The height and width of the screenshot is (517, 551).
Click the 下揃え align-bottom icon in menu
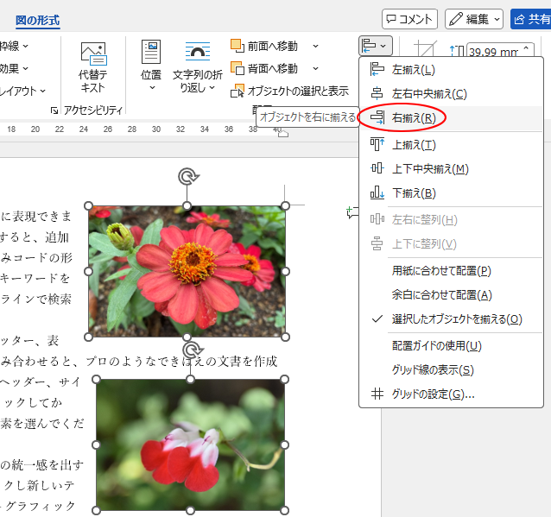coord(377,192)
